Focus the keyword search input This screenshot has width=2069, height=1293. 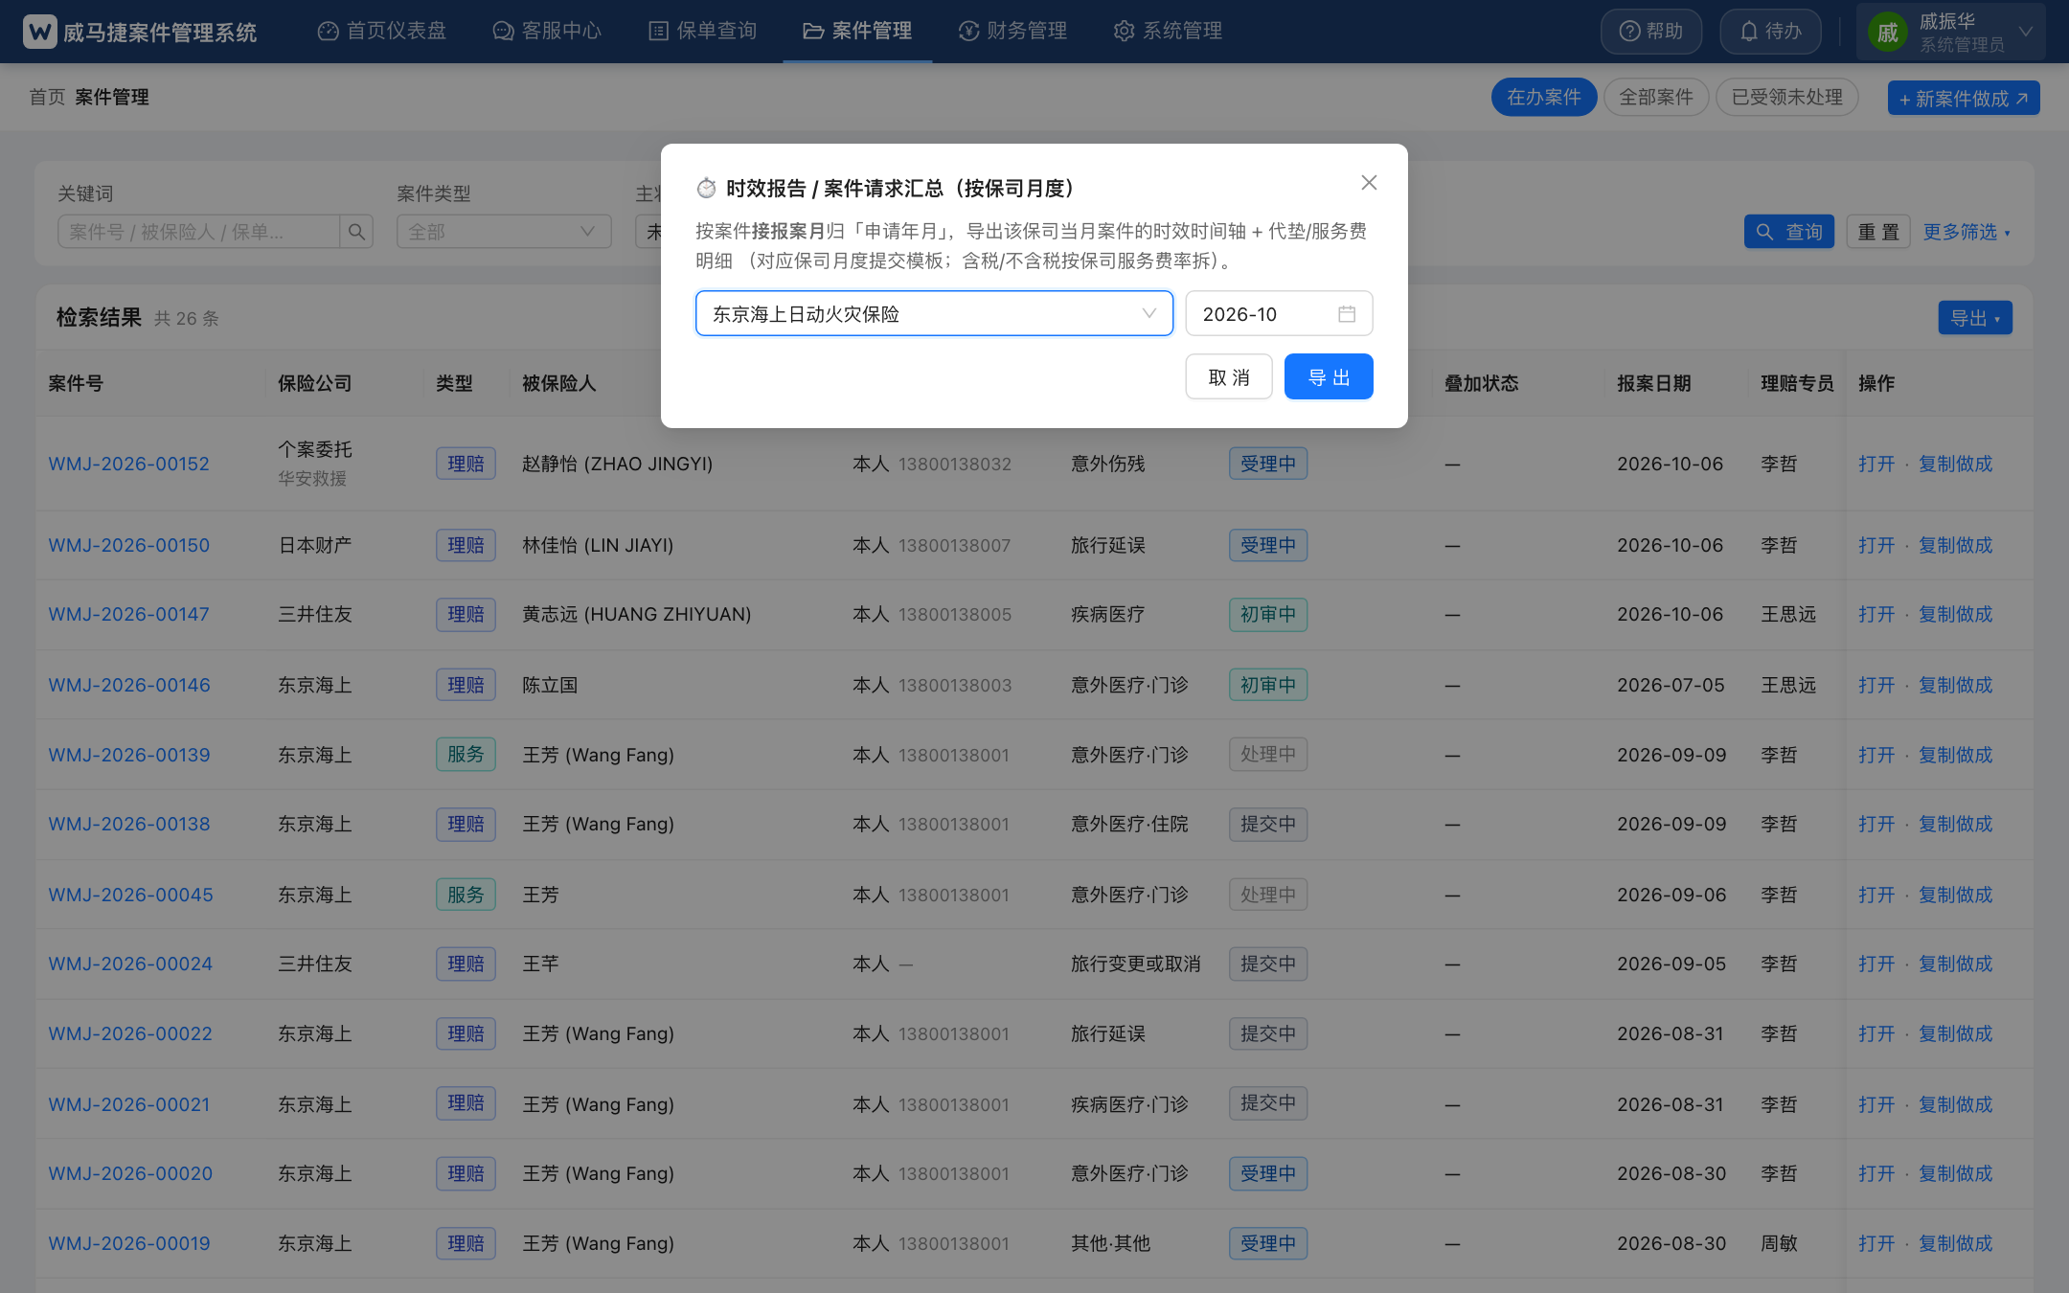click(199, 232)
